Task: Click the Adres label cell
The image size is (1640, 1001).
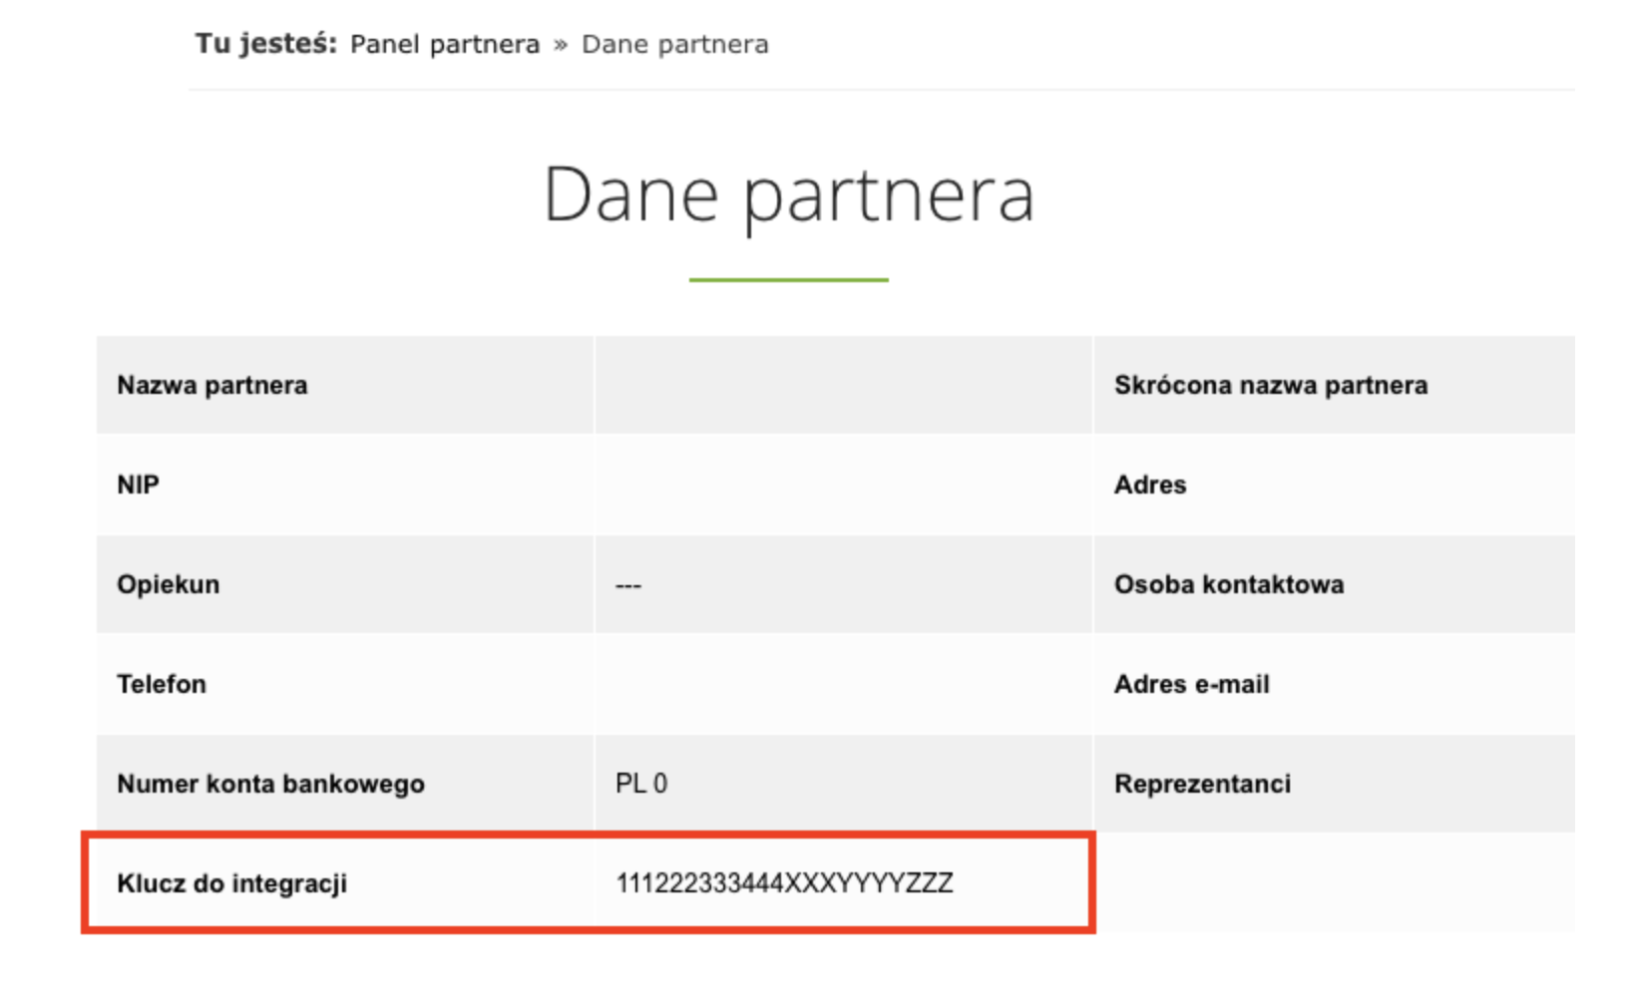Action: pos(1335,485)
